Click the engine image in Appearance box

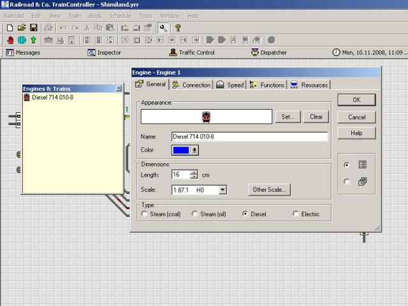[206, 117]
